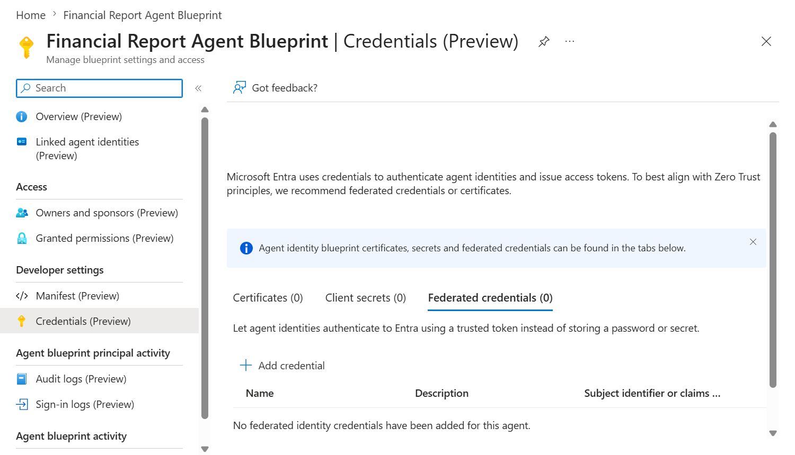Click content pane scroll up arrow
This screenshot has width=795, height=455.
[x=773, y=125]
